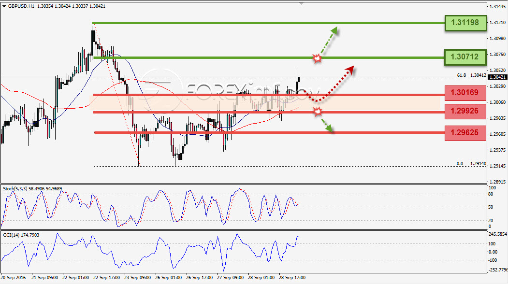Click the 23 Sep 09:00 time label

click(x=137, y=278)
